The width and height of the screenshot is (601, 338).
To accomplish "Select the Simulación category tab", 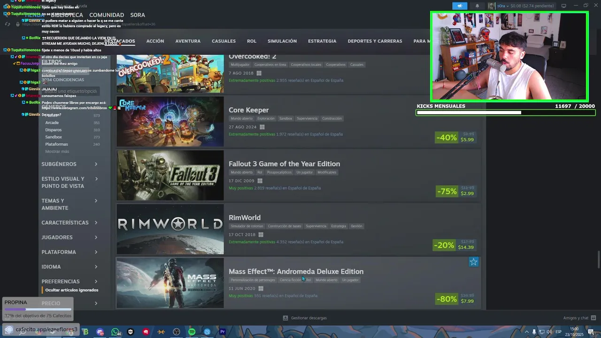I will point(282,41).
